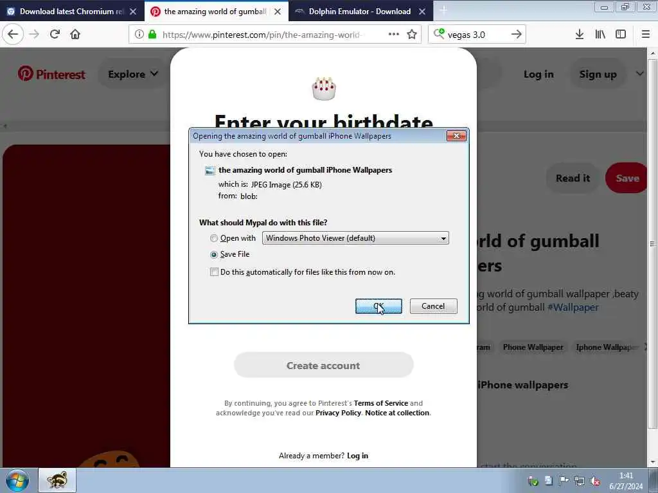Cancel the file download dialog
This screenshot has height=493, width=658.
(434, 306)
